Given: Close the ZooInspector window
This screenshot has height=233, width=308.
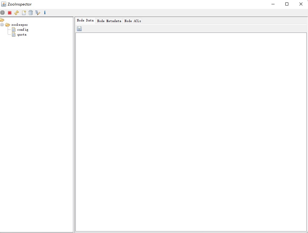Looking at the screenshot, I should point(301,4).
